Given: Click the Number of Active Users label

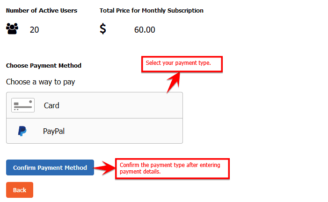Looking at the screenshot, I should [x=42, y=10].
